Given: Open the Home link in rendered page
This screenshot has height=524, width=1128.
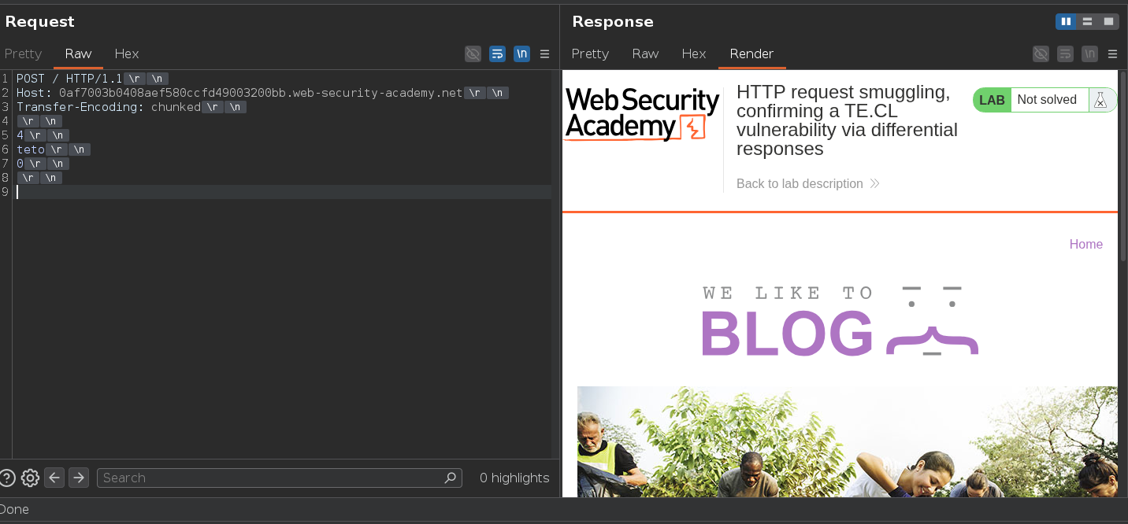Looking at the screenshot, I should pyautogui.click(x=1085, y=245).
